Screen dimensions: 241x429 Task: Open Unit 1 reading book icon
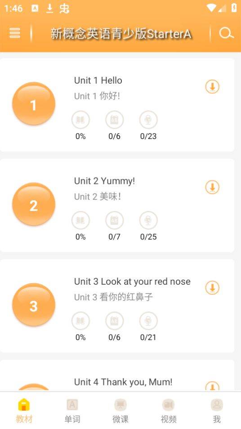point(80,120)
